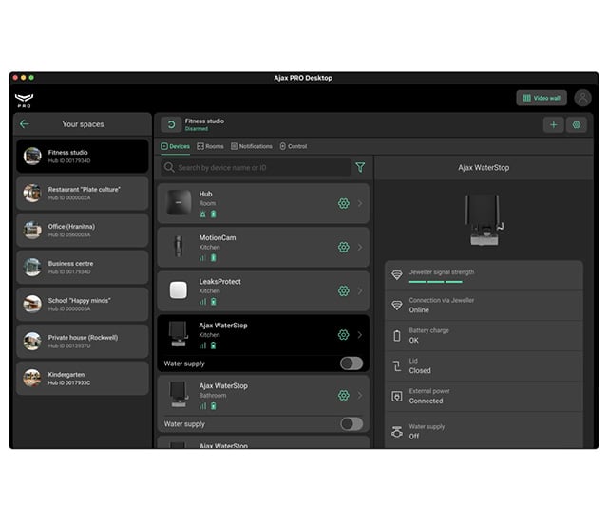Click the Water supply valve icon in details

(397, 432)
